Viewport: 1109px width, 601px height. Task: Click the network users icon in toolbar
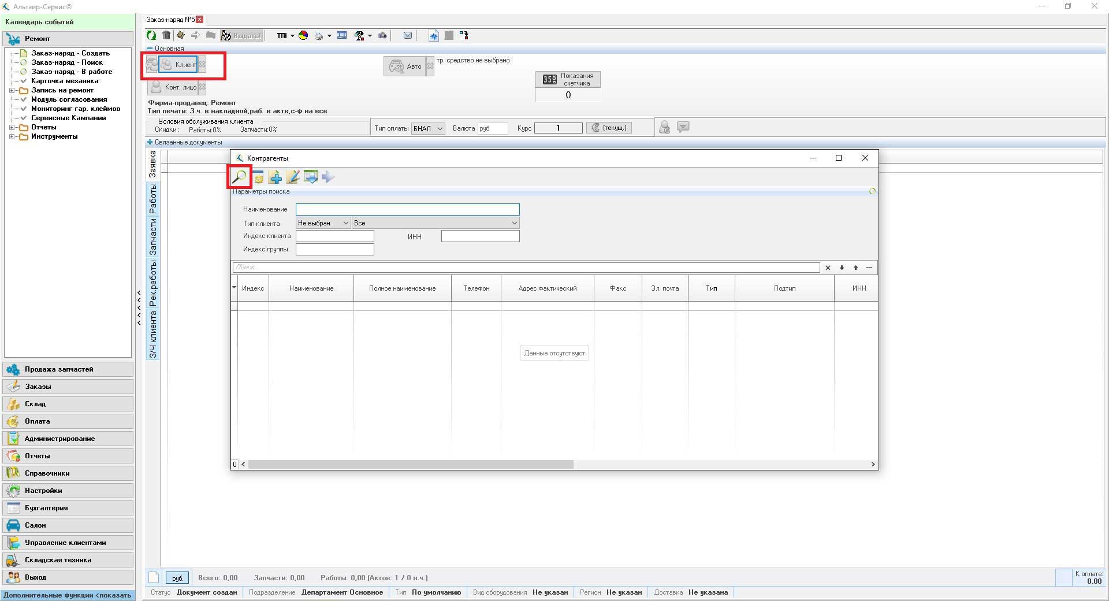359,36
